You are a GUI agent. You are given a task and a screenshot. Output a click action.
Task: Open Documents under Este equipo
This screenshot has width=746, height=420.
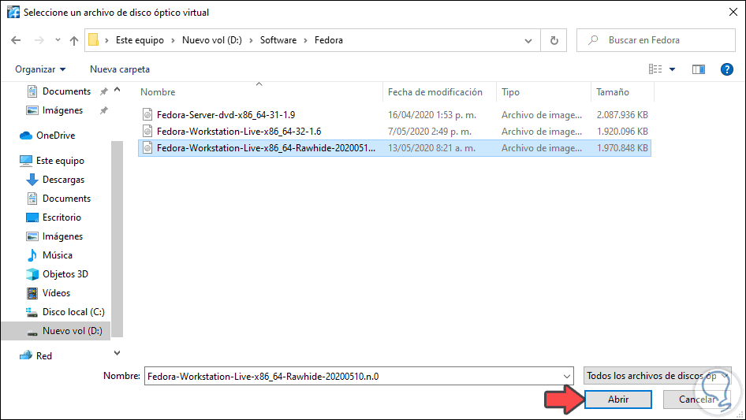coord(58,199)
